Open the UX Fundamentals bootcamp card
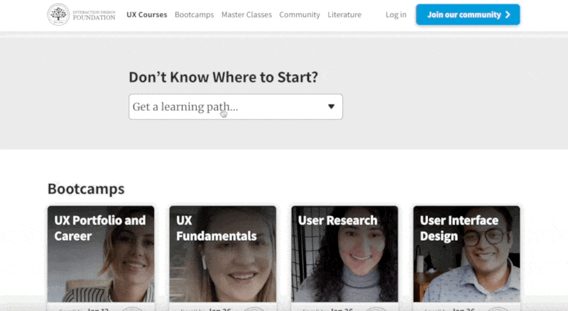The width and height of the screenshot is (568, 311). pos(223,258)
